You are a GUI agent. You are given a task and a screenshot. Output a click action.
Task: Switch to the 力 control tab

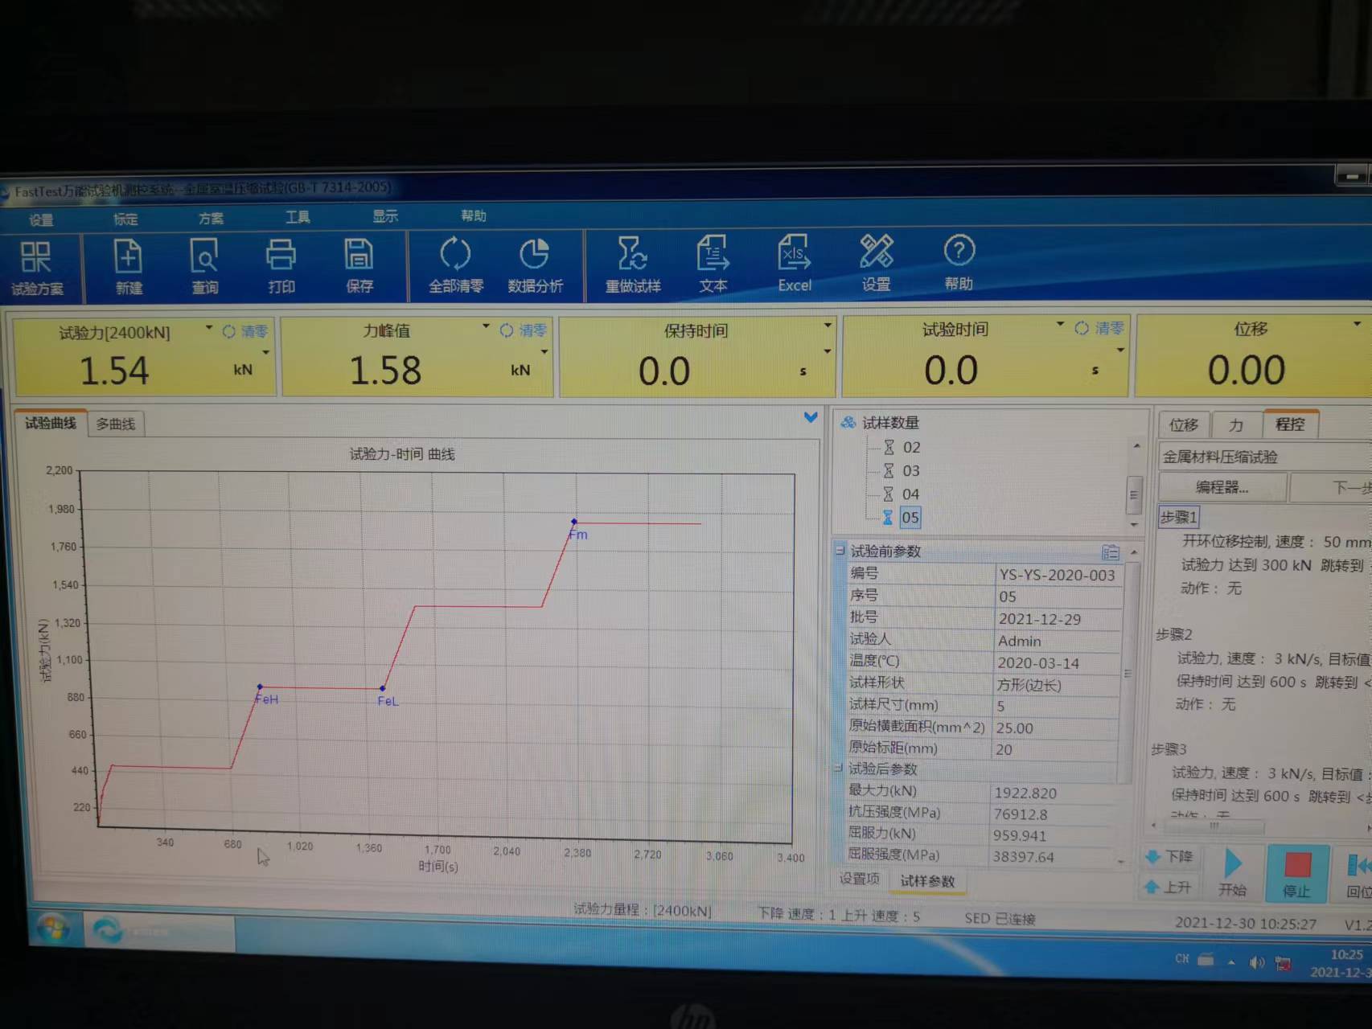coord(1236,424)
